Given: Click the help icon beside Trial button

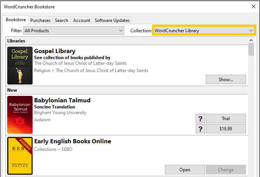Looking at the screenshot, I should (x=200, y=119).
